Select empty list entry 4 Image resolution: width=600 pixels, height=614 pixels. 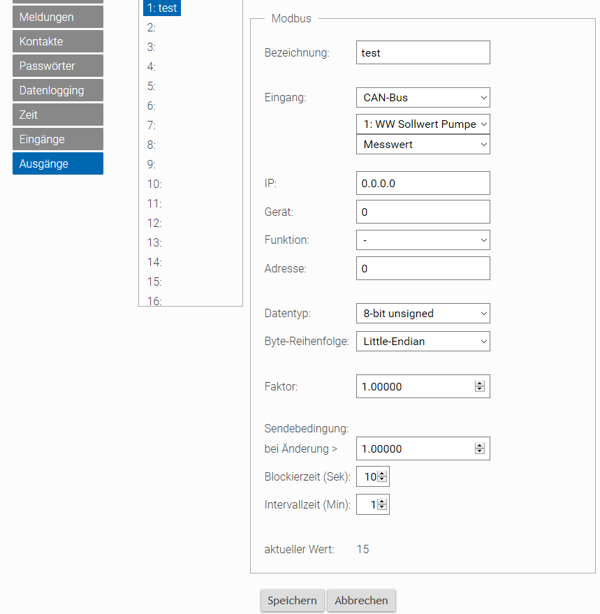151,66
